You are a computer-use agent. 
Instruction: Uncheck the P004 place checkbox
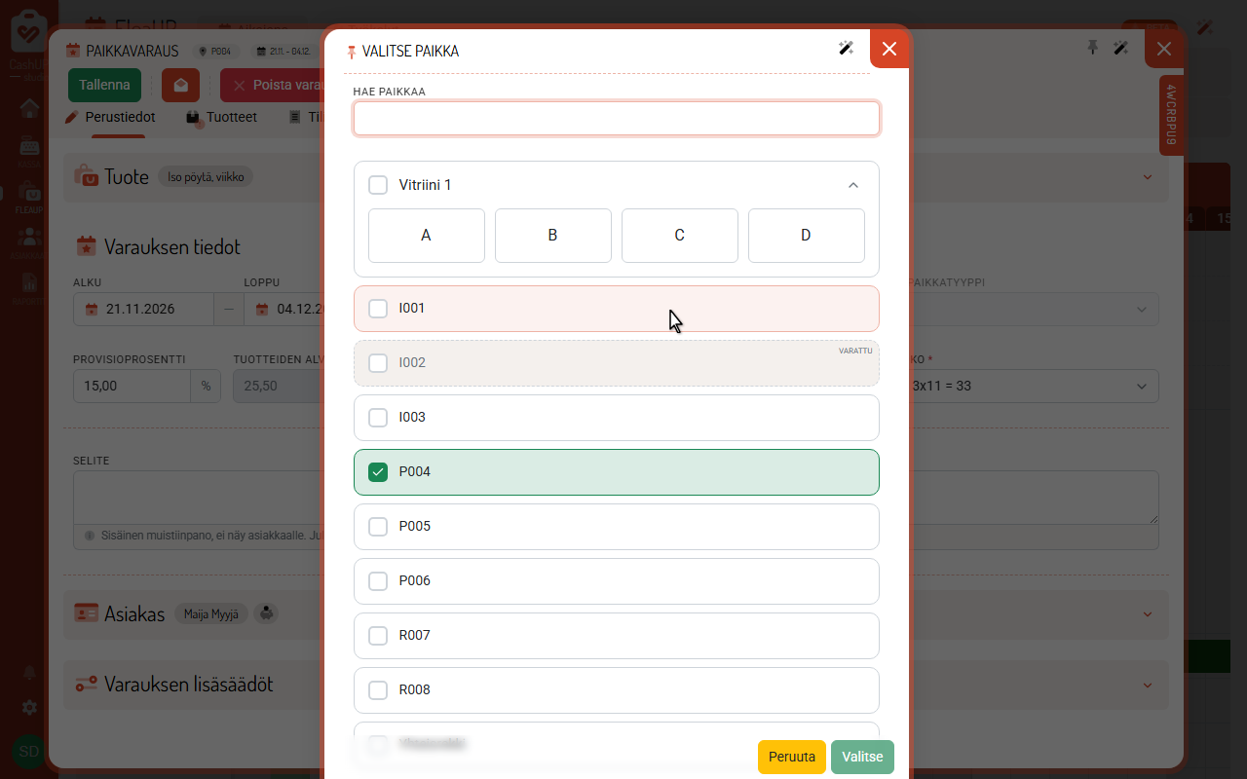[x=378, y=472]
